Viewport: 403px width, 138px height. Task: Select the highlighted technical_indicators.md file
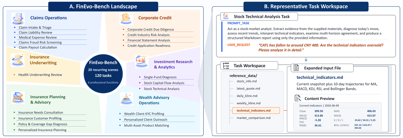(256, 111)
